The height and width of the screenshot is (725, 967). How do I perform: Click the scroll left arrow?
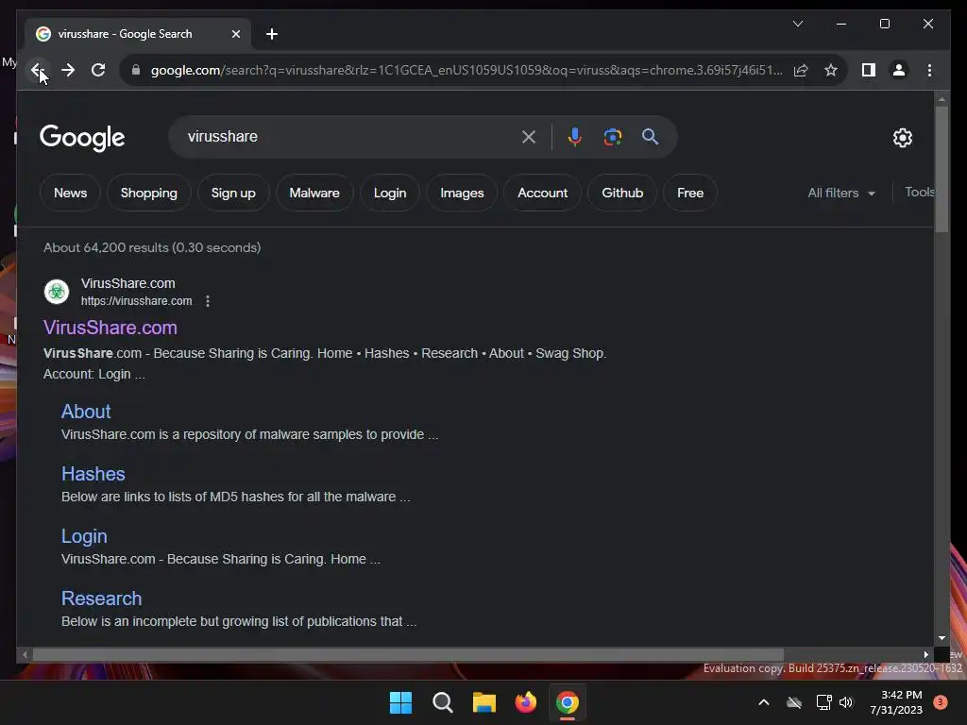[x=25, y=654]
